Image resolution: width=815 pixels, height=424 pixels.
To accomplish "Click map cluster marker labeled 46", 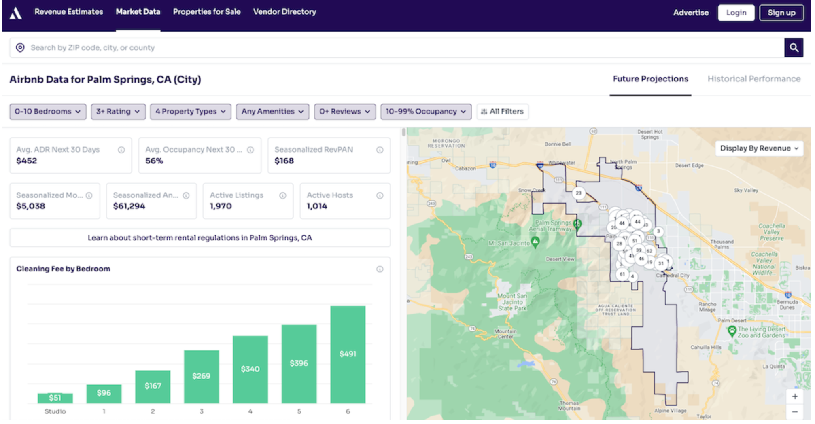I will (641, 258).
